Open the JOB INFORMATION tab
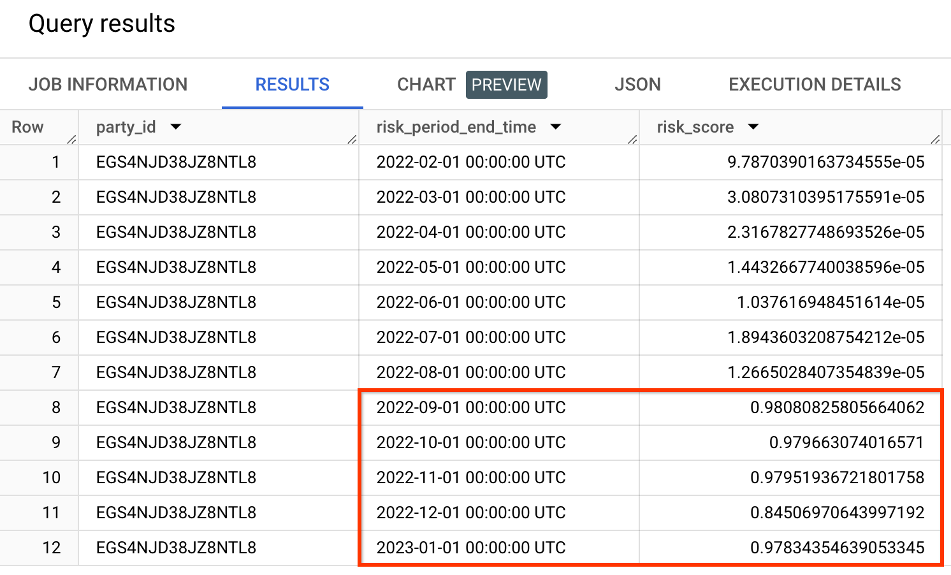 click(x=108, y=84)
